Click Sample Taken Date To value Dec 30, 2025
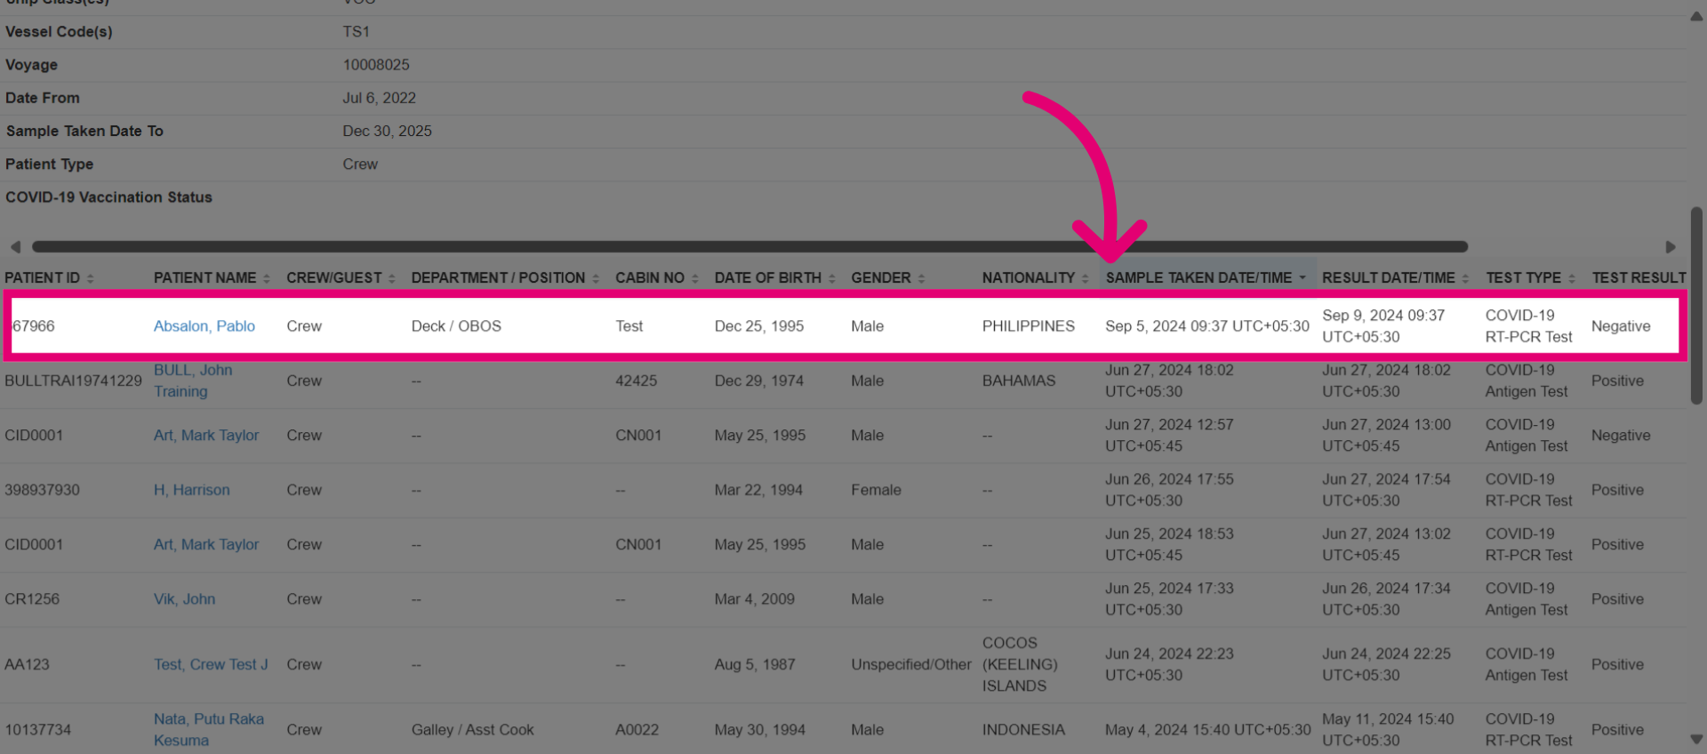The image size is (1707, 754). tap(387, 131)
